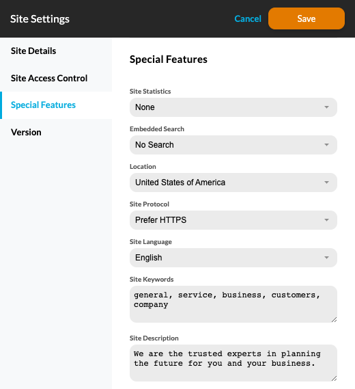Screen dimensions: 355x389
Task: Select the Special Features sidebar item
Action: click(x=56, y=105)
